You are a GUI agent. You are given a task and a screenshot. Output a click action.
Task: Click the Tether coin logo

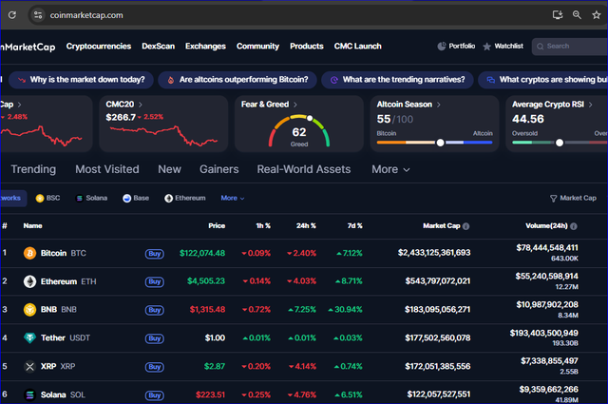tap(29, 337)
